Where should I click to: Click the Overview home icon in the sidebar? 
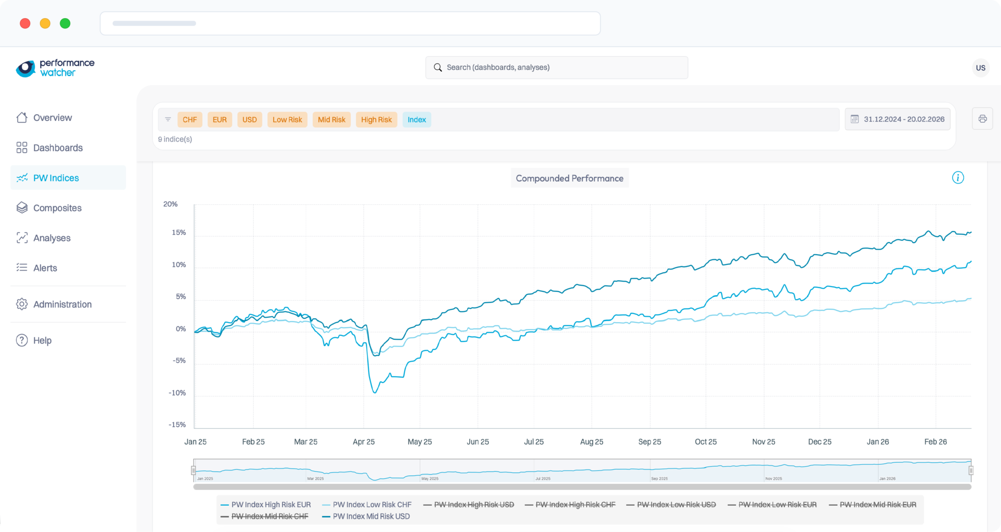pos(22,118)
